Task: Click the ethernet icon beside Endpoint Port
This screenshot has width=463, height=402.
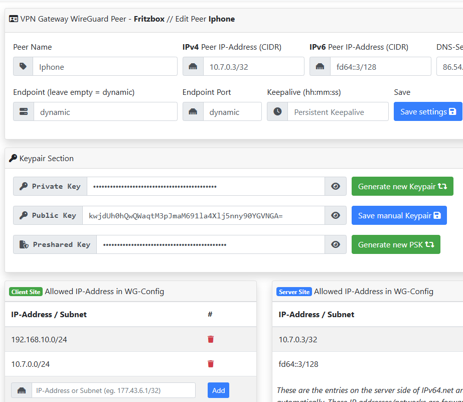Action: (193, 112)
